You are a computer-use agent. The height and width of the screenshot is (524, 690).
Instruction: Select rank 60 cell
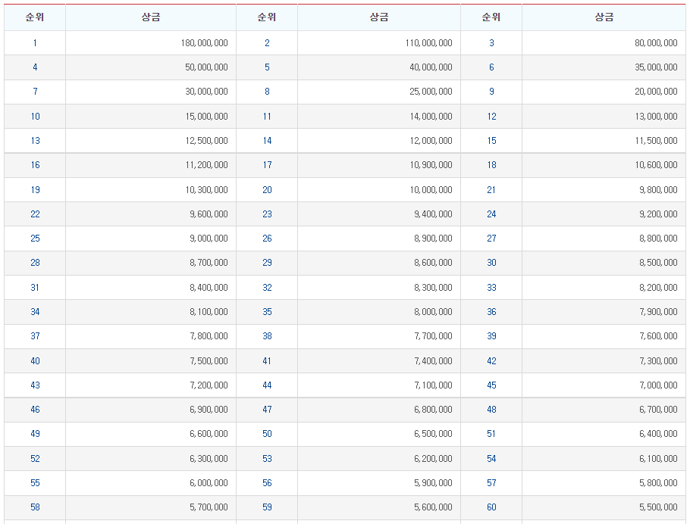point(491,507)
